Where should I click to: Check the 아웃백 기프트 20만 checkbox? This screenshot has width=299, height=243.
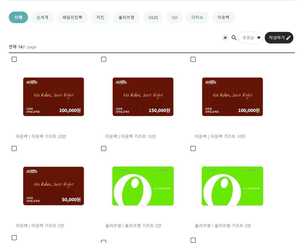pyautogui.click(x=14, y=59)
